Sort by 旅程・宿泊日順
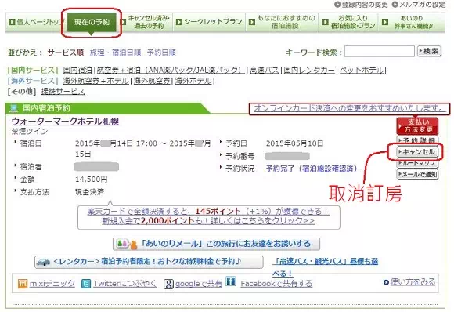Image resolution: width=454 pixels, height=312 pixels. (x=115, y=53)
